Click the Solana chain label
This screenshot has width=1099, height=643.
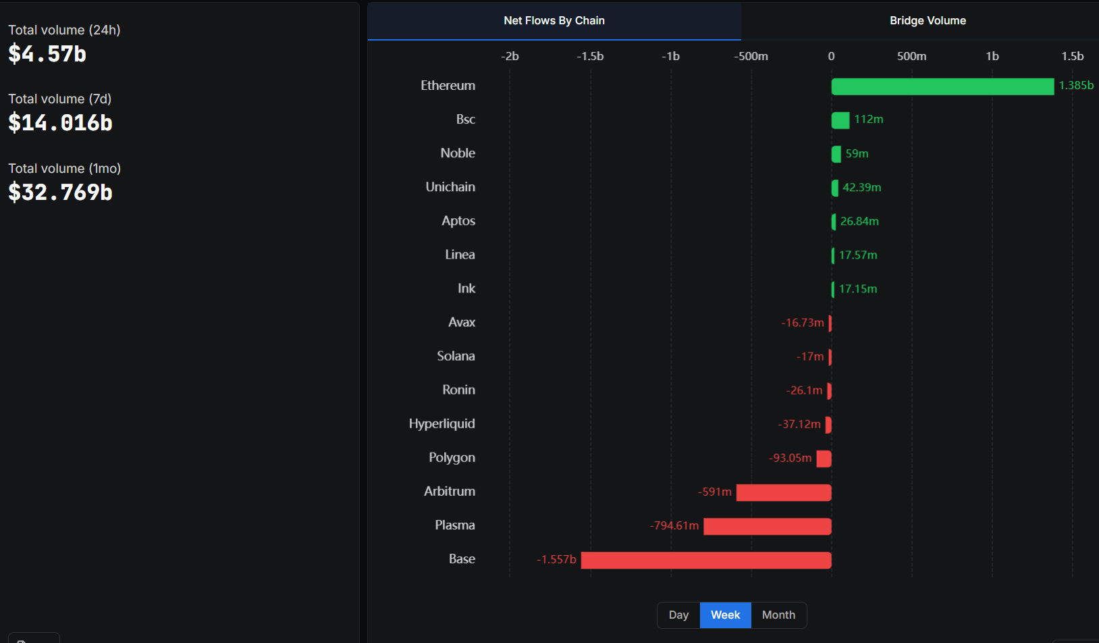456,356
